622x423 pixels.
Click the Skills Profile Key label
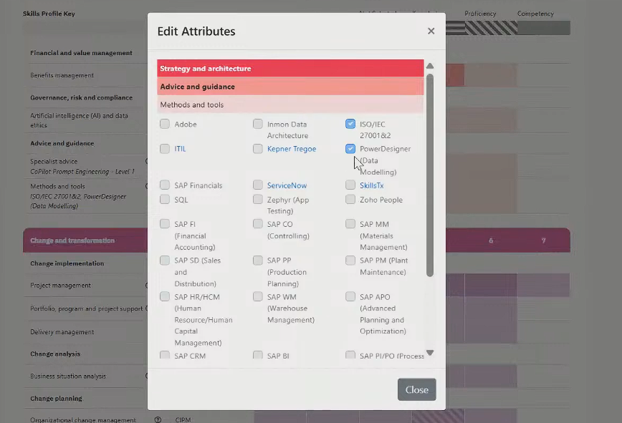[49, 14]
